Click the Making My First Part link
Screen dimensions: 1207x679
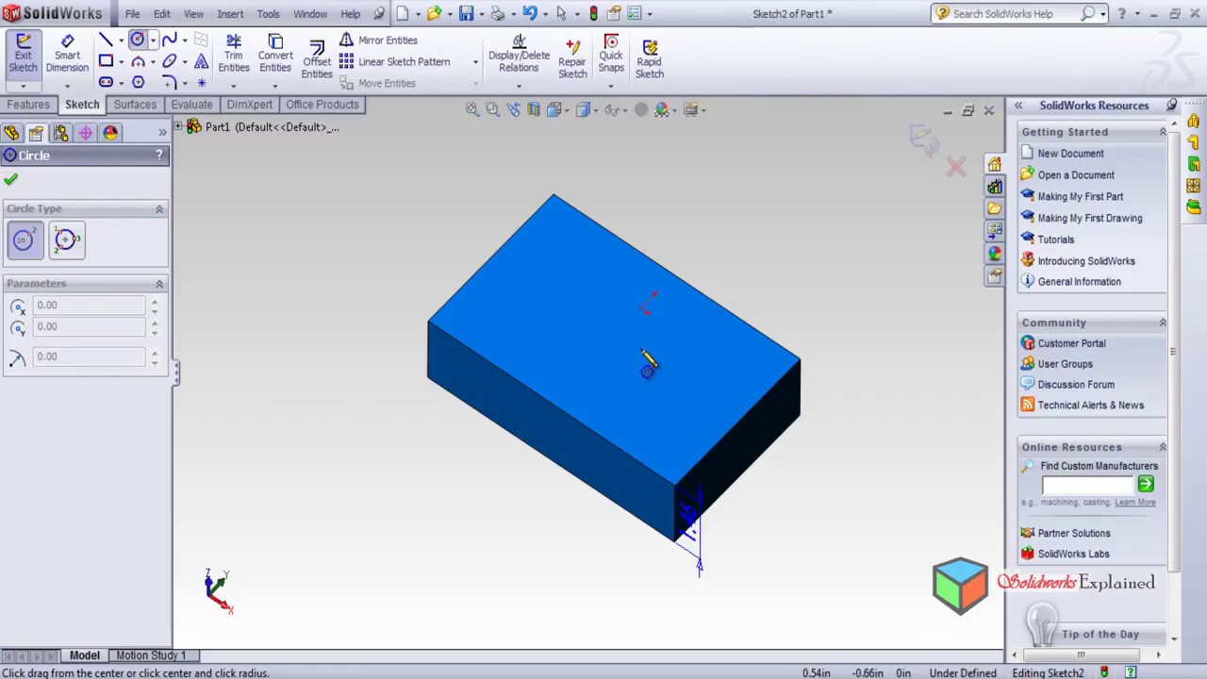coord(1080,196)
